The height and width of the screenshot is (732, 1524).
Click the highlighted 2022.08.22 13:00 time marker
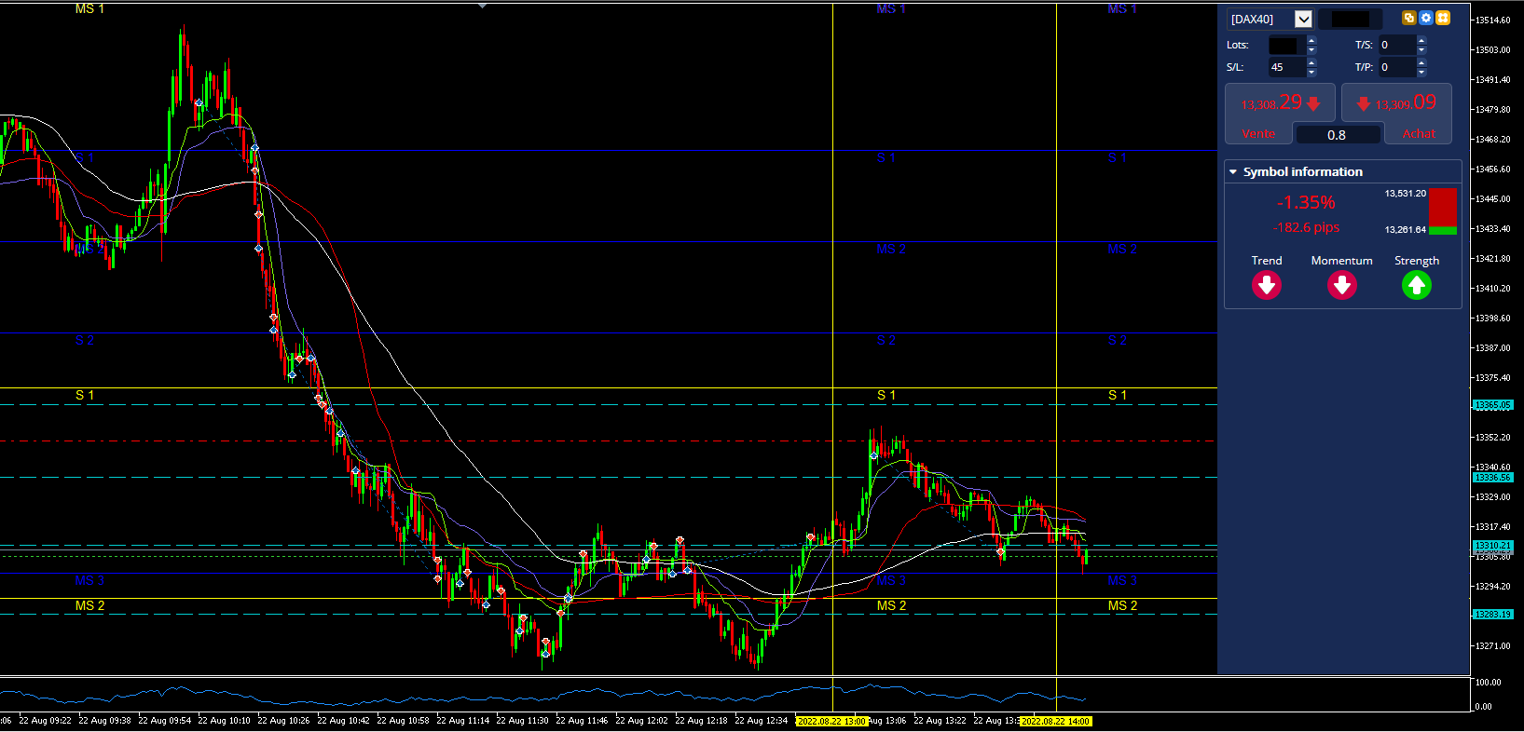[831, 721]
